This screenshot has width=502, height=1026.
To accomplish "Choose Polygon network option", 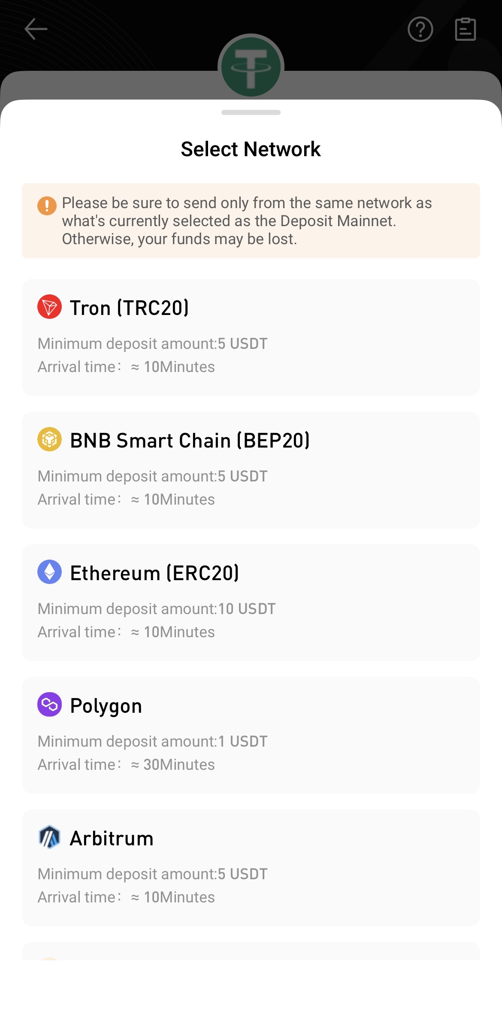I will 251,735.
